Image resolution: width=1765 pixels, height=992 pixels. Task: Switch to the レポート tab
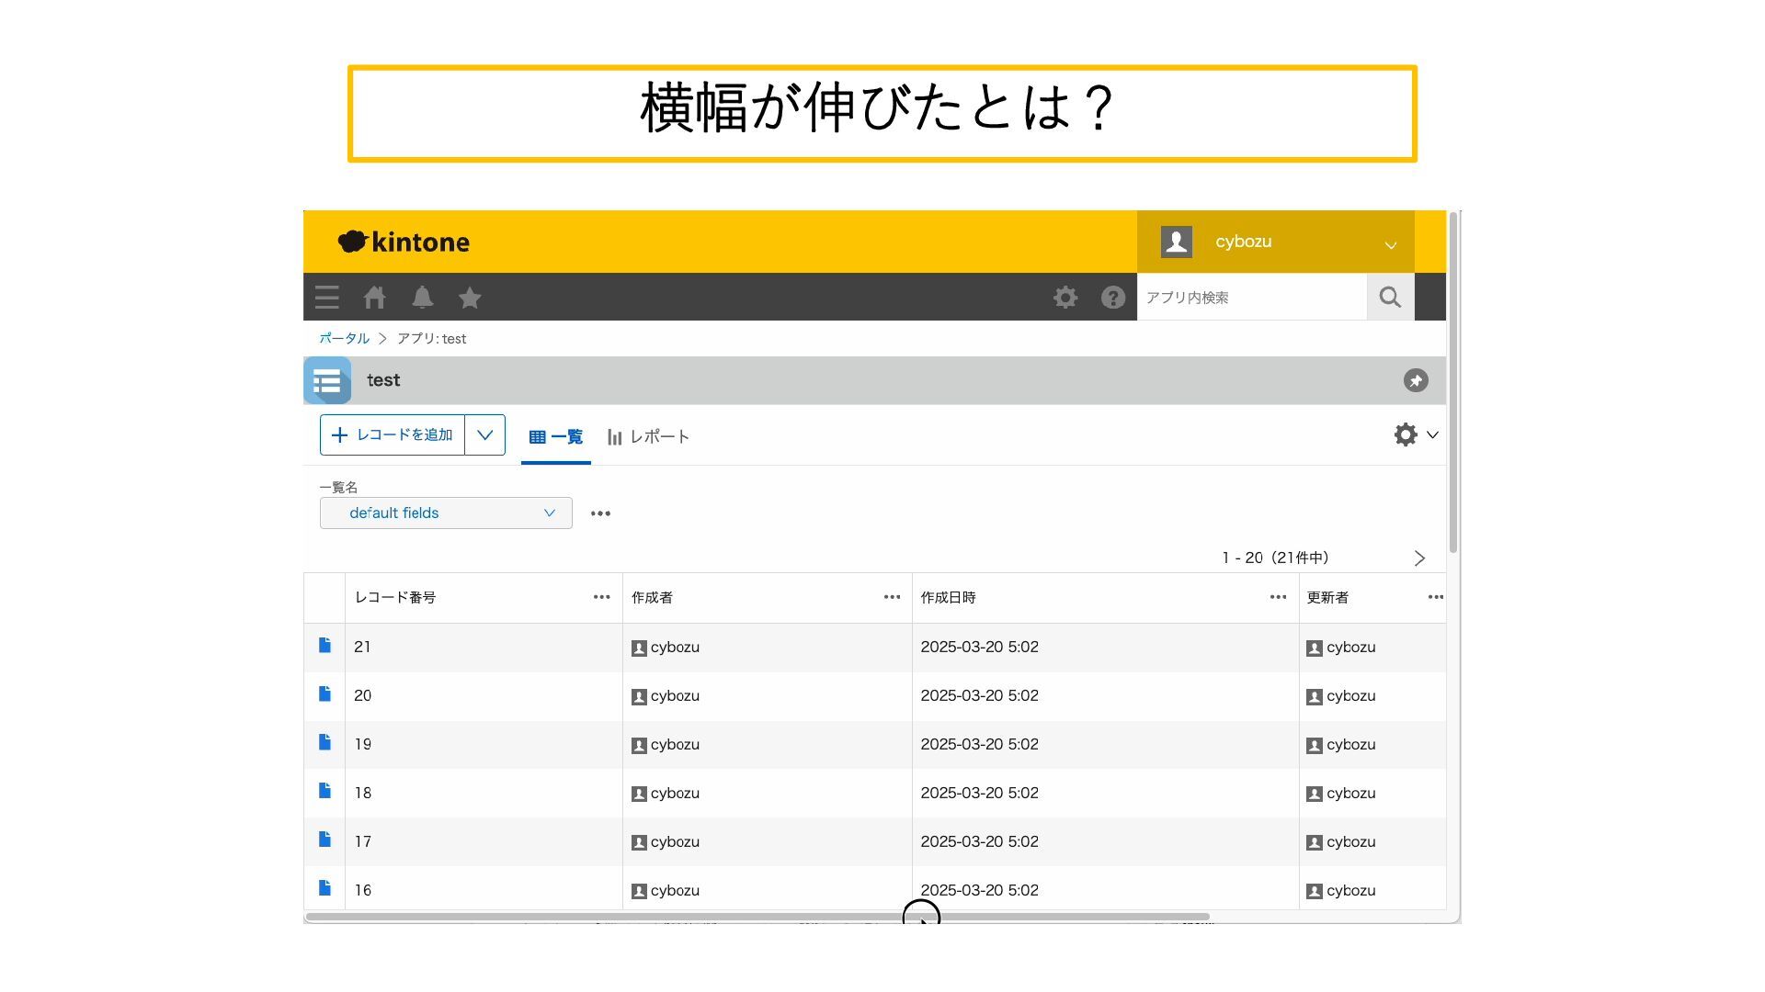(648, 437)
